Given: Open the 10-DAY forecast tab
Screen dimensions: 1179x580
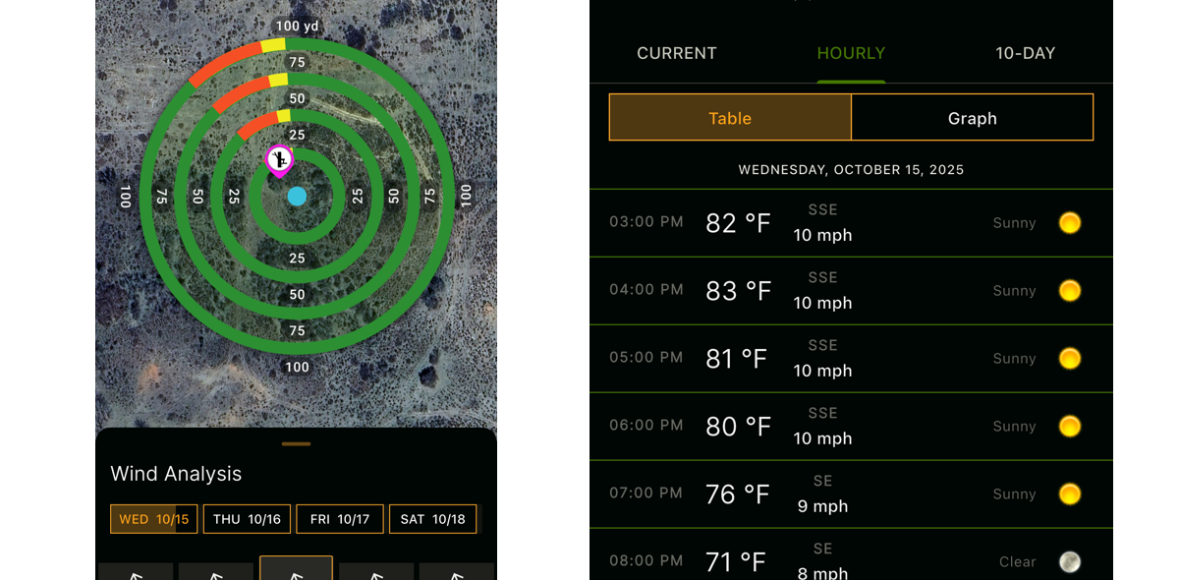Looking at the screenshot, I should pos(1026,53).
